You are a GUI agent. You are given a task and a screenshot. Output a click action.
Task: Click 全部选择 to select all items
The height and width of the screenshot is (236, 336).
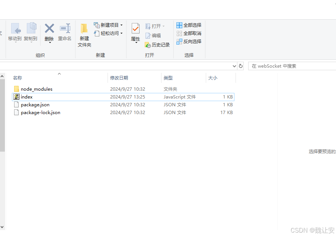coord(189,25)
